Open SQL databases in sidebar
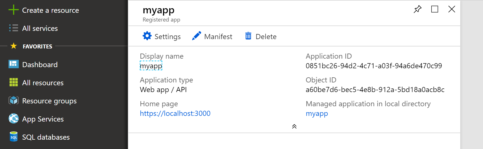This screenshot has height=149, width=483. tap(46, 137)
